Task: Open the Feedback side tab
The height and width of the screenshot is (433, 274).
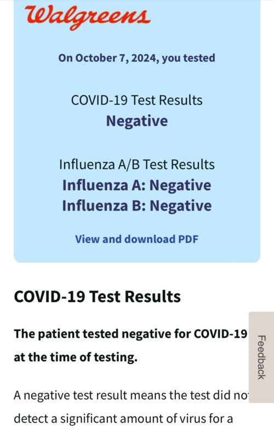Action: 261,357
